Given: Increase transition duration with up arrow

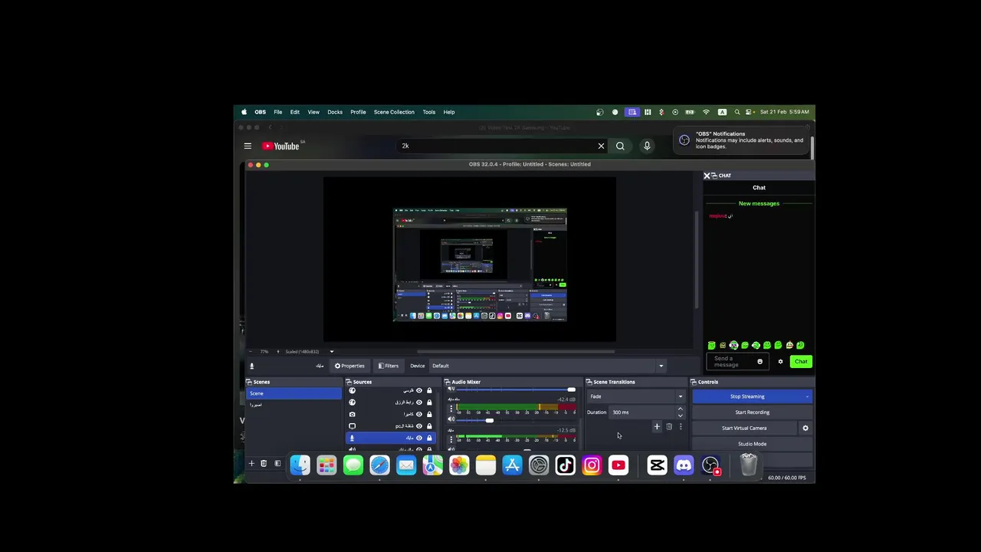Looking at the screenshot, I should tap(681, 409).
